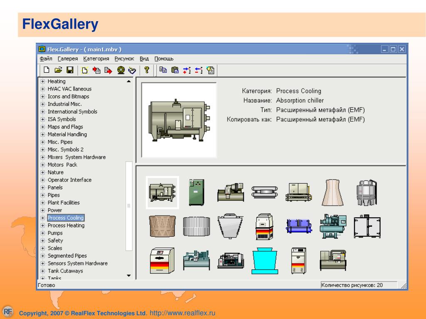426x319 pixels.
Task: Click the category list scroll-up arrow
Action: pyautogui.click(x=129, y=81)
